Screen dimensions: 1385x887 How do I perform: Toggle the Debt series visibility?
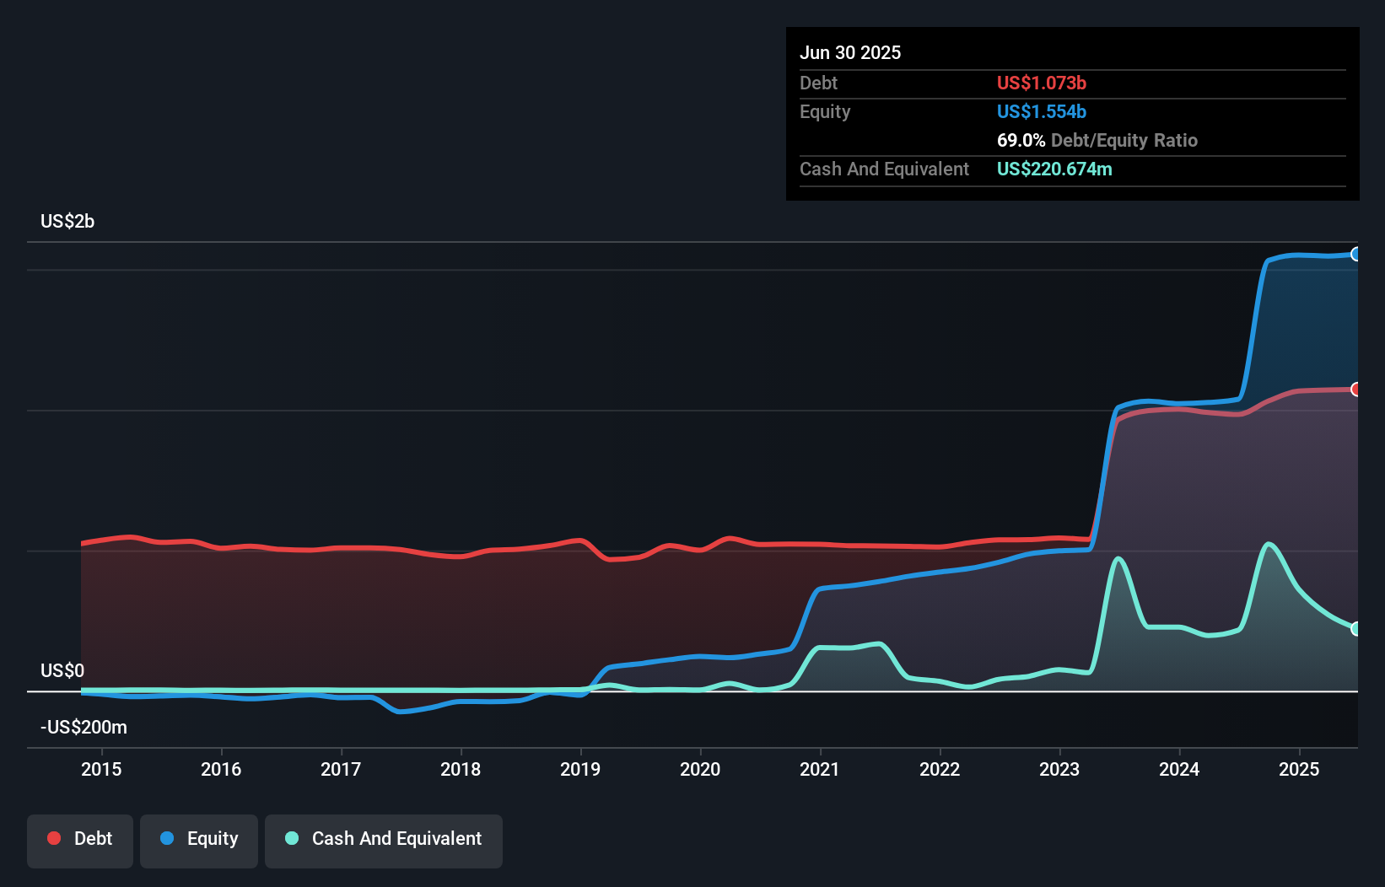(80, 840)
